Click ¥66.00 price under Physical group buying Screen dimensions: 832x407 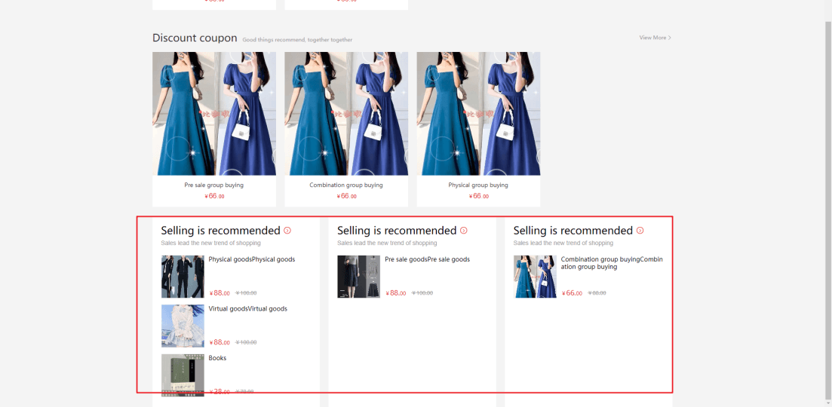(x=478, y=196)
